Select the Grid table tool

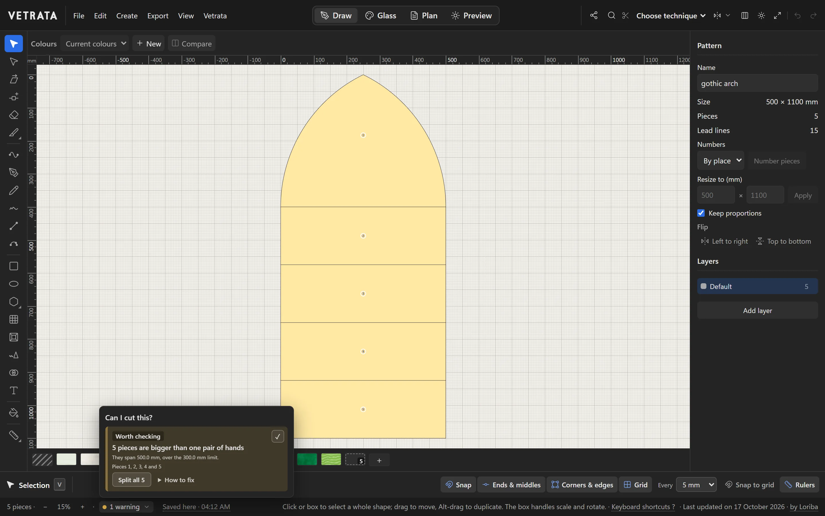[x=14, y=319]
